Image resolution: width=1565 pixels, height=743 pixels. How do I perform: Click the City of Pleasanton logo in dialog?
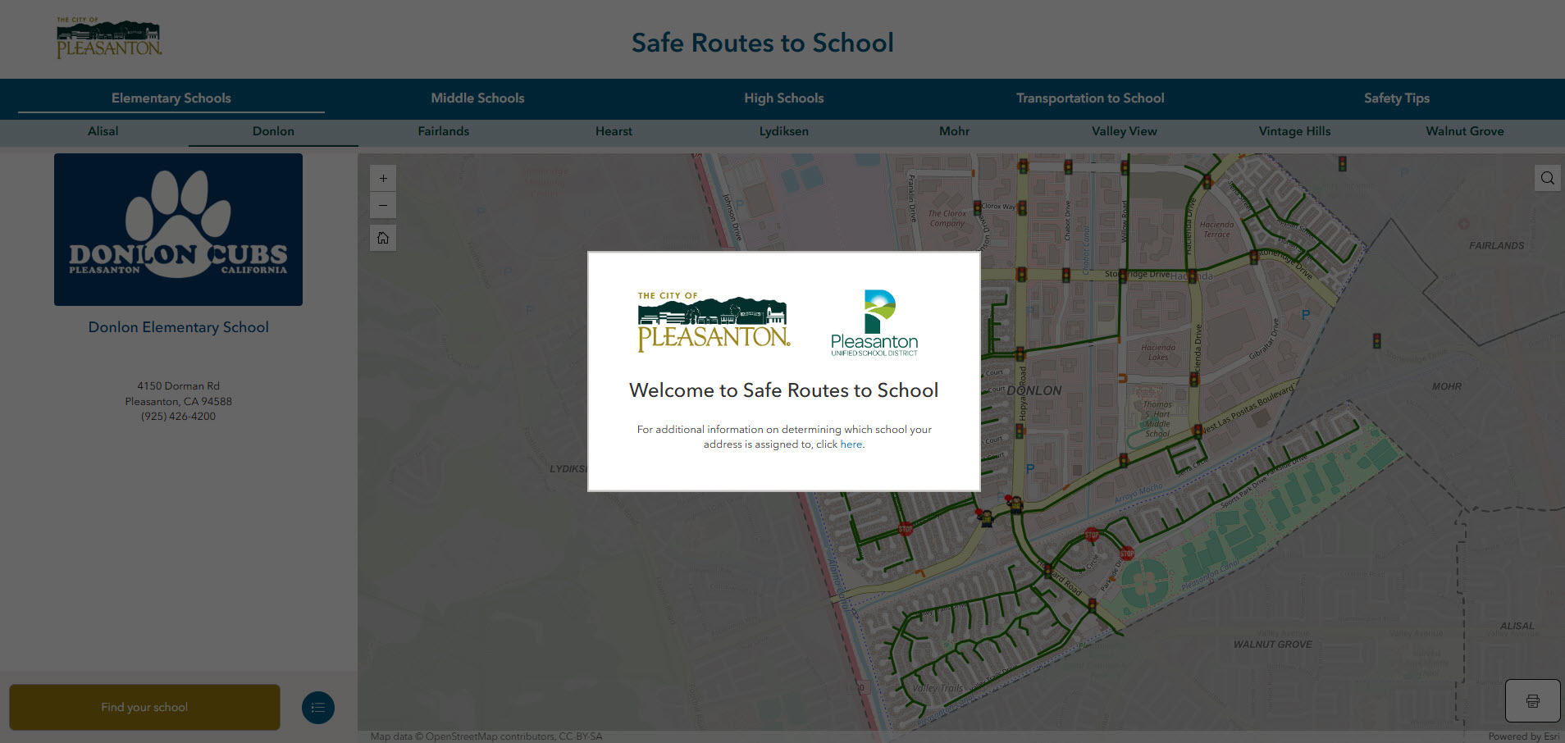tap(714, 322)
